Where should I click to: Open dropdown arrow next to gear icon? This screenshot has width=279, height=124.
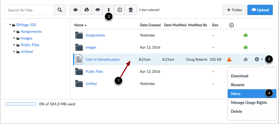pyautogui.click(x=262, y=60)
